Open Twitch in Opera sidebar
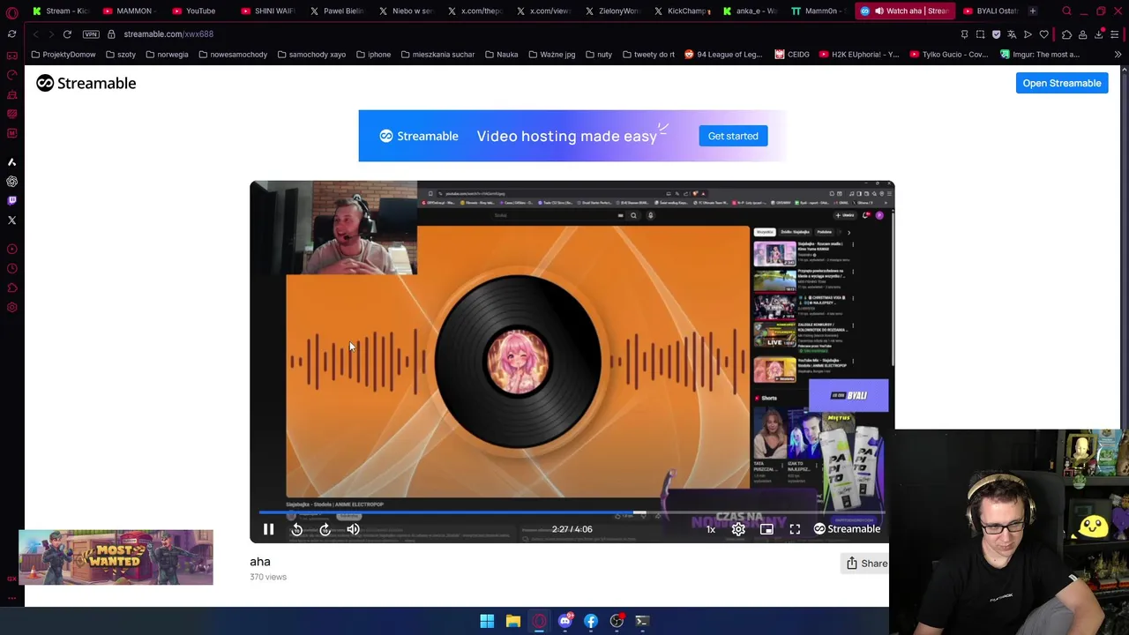1129x635 pixels. (x=11, y=201)
